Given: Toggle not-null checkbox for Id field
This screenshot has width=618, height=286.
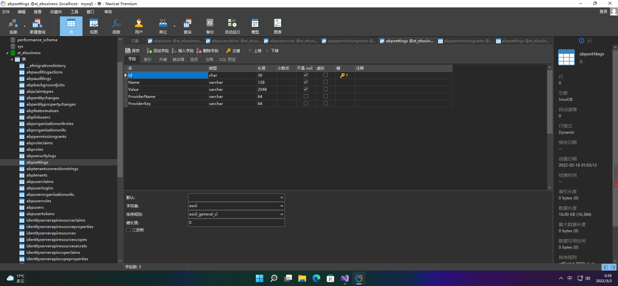Looking at the screenshot, I should (306, 75).
